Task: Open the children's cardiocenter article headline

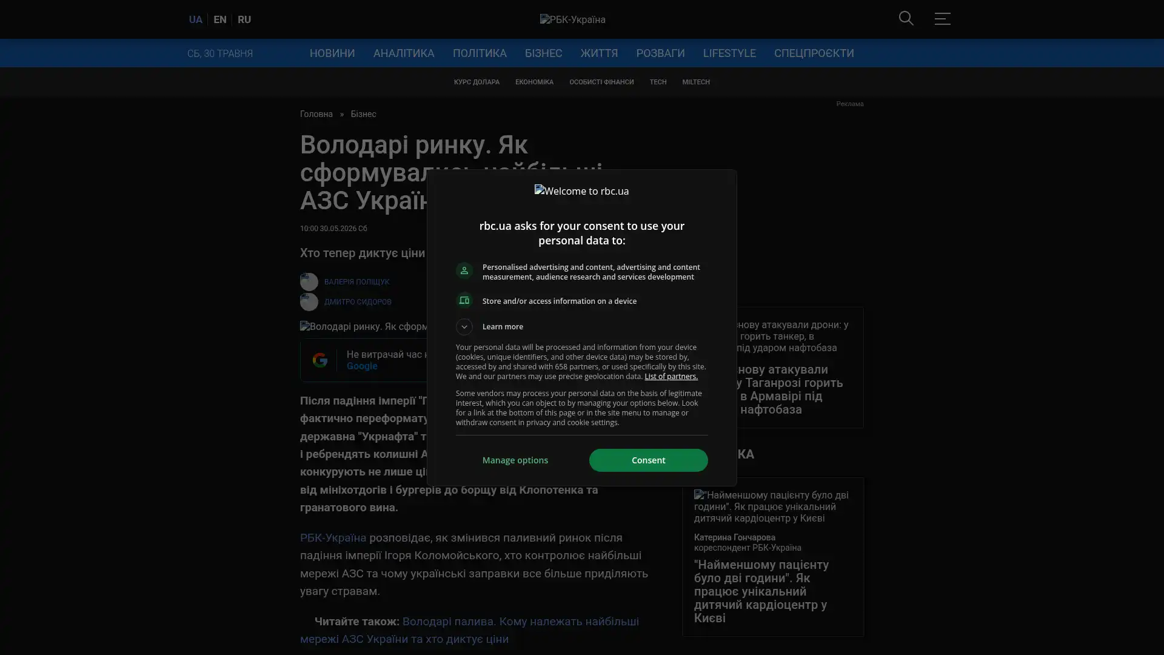Action: 761,591
